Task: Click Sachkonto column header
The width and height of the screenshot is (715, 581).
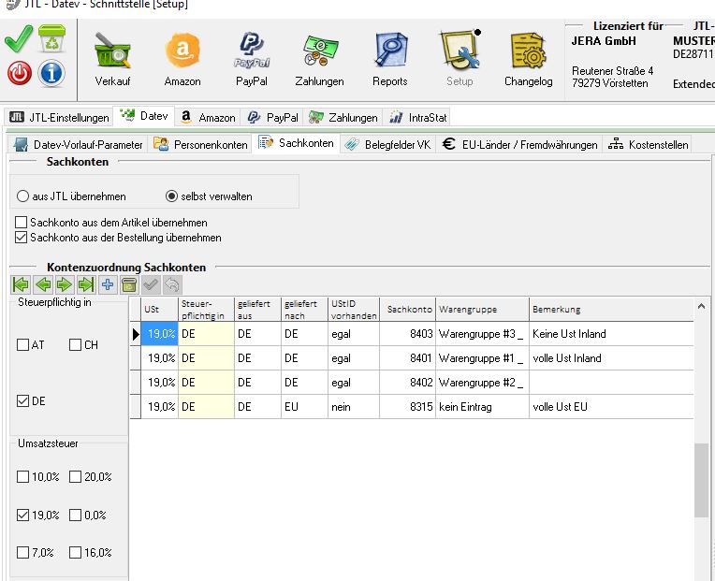Action: [x=408, y=310]
